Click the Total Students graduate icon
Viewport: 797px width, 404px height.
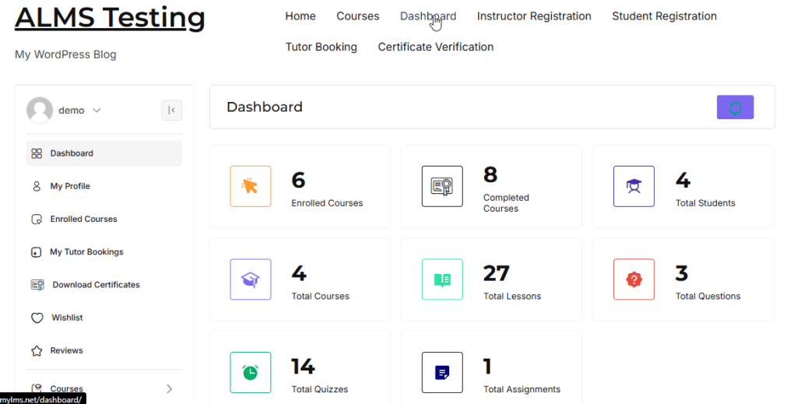(634, 187)
